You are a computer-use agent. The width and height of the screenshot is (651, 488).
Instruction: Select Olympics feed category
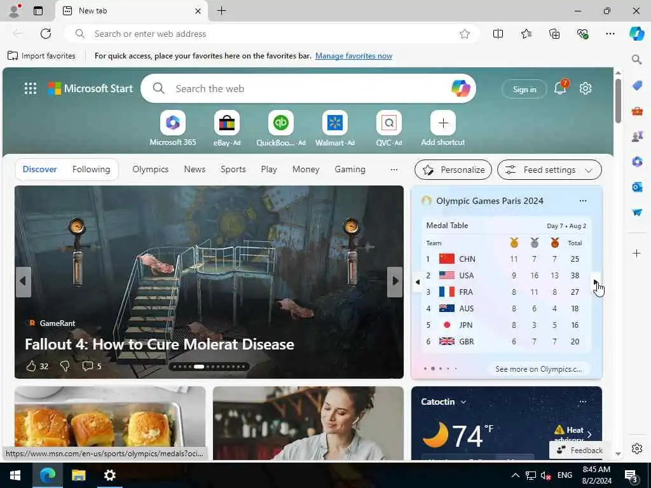point(150,169)
